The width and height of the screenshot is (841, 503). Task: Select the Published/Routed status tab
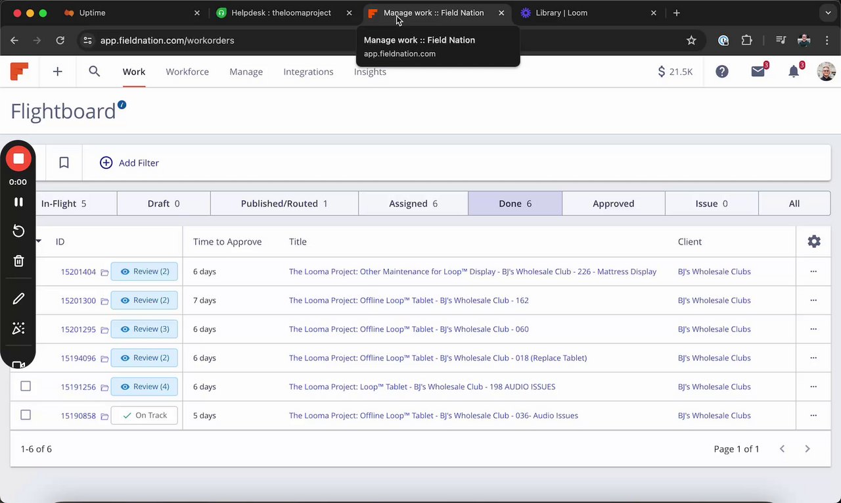(284, 204)
